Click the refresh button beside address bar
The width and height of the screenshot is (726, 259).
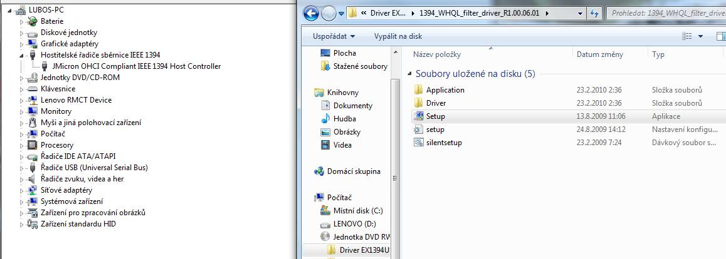(593, 13)
